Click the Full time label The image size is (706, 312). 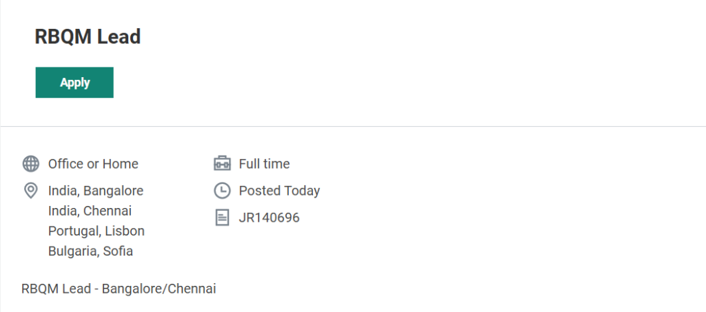(x=264, y=164)
